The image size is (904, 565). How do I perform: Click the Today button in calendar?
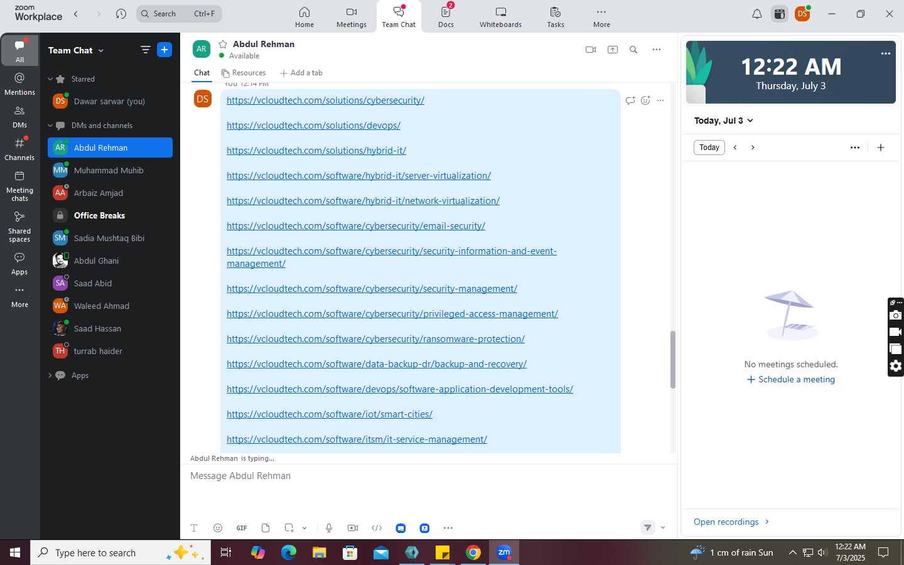[x=709, y=148]
